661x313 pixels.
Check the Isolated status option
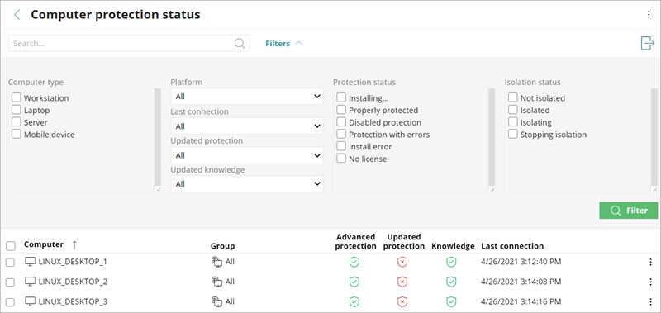coord(512,110)
